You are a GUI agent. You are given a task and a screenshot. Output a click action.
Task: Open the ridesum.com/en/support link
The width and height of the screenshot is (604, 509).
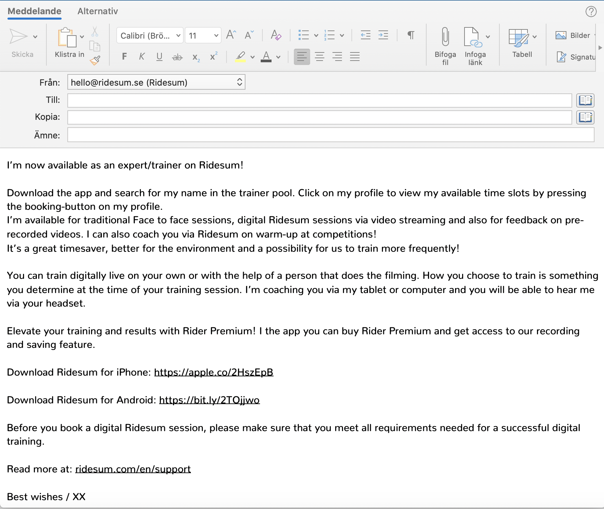coord(133,469)
